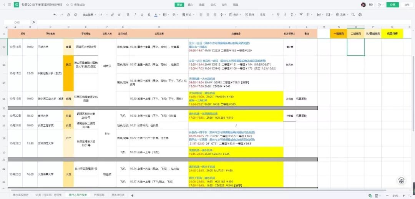Click the assistant robot icon at bottom right
The image size is (415, 199).
[402, 181]
